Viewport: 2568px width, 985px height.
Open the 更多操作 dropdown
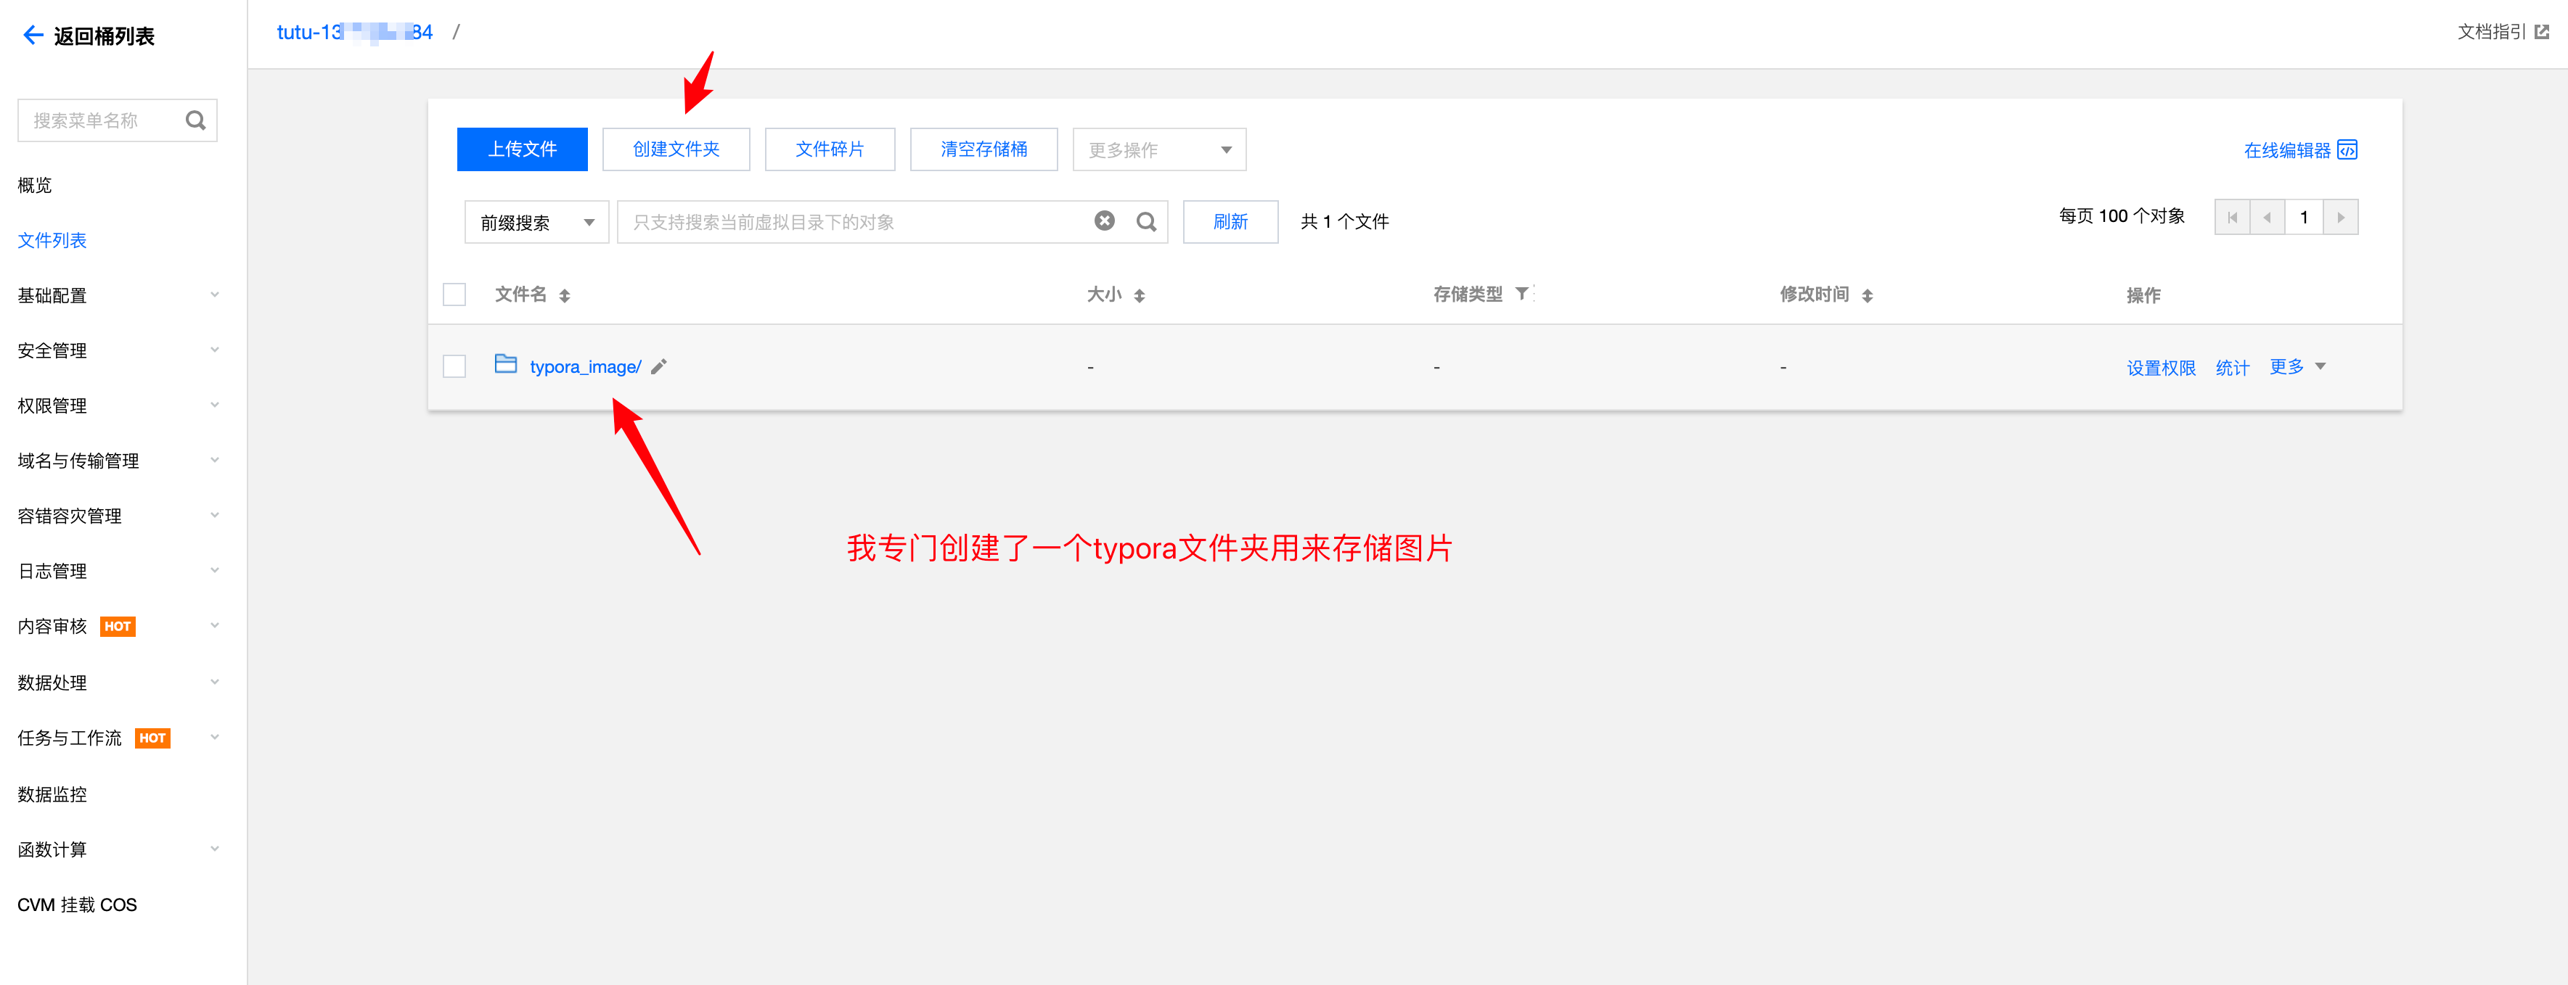(x=1158, y=150)
